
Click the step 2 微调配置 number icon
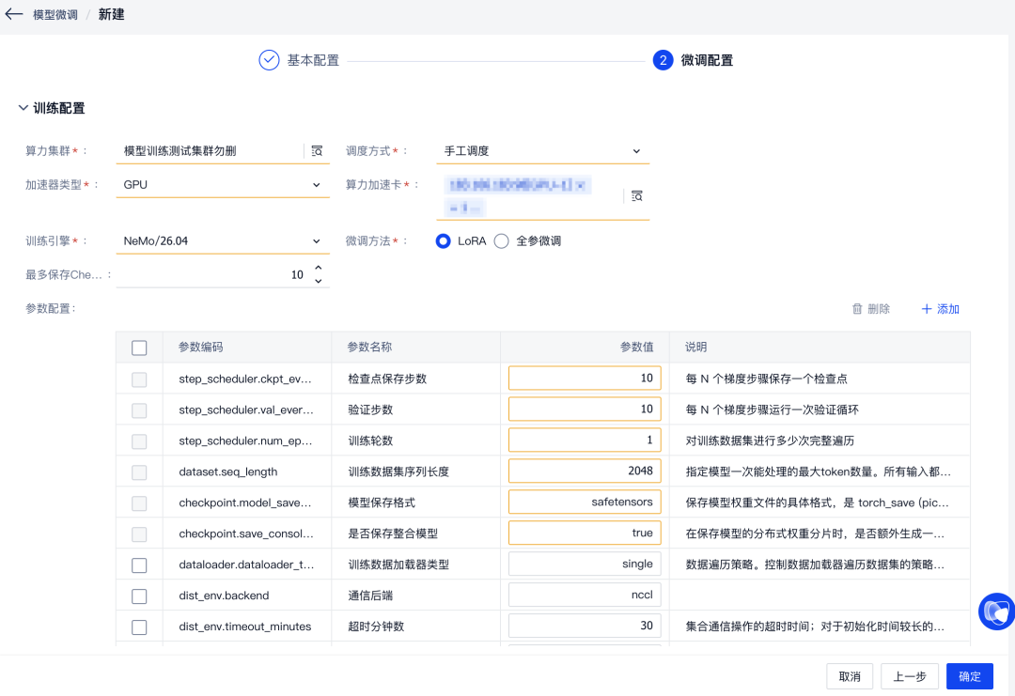click(663, 60)
